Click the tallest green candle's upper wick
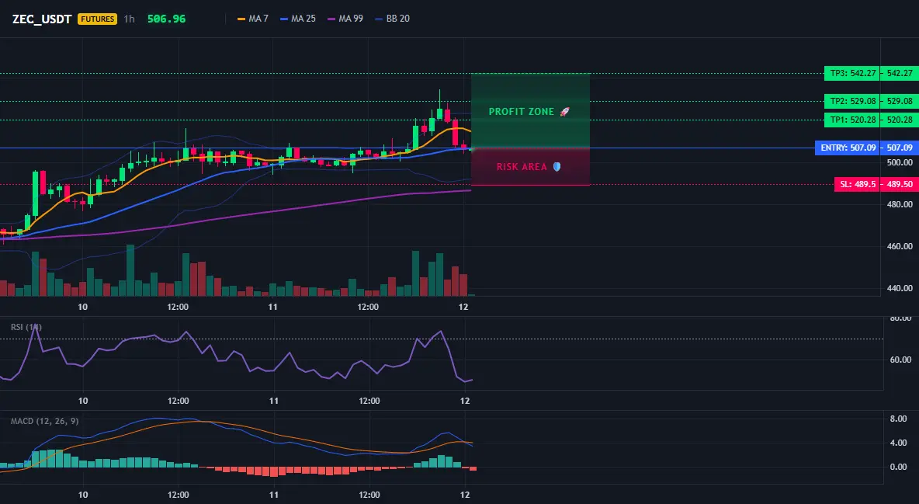The width and height of the screenshot is (919, 504). (439, 99)
